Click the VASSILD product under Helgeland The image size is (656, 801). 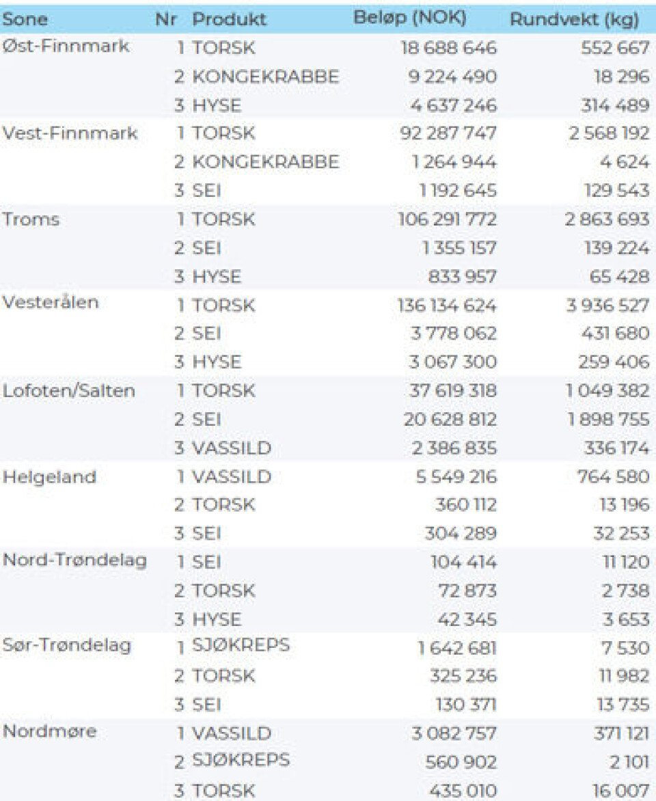[x=232, y=476]
